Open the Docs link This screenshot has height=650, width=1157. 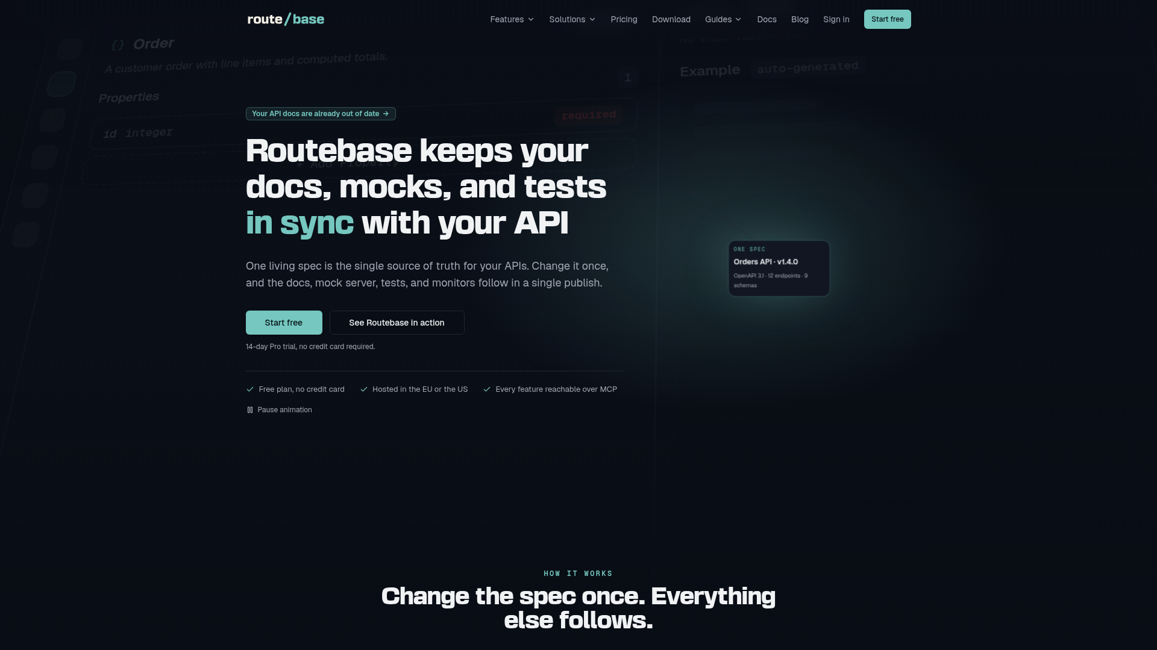pyautogui.click(x=767, y=19)
